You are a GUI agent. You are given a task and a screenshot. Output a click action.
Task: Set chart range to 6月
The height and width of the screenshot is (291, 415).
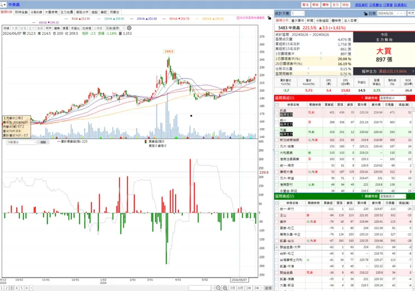(241, 288)
